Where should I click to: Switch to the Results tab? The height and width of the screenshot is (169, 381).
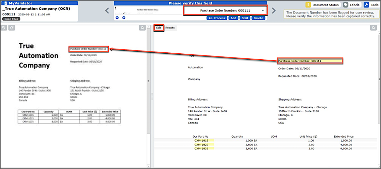tap(170, 28)
